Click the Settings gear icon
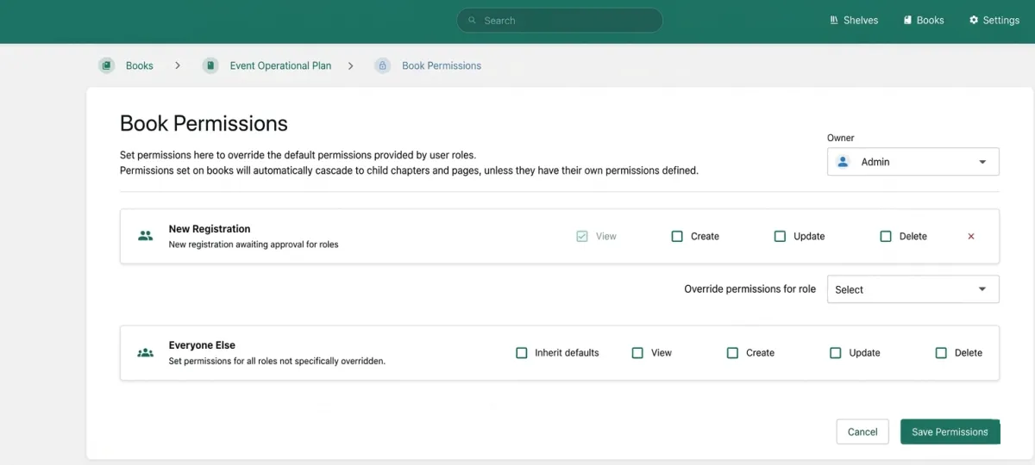The image size is (1035, 465). [x=974, y=20]
